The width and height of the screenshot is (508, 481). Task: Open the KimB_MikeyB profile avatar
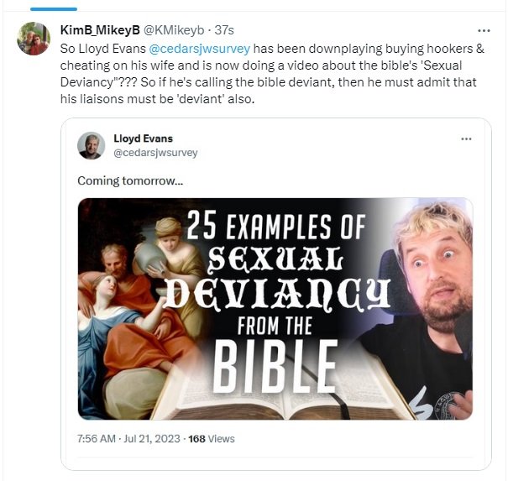tap(34, 39)
